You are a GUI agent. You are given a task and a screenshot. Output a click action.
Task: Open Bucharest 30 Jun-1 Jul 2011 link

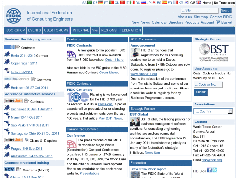[x=32, y=109]
